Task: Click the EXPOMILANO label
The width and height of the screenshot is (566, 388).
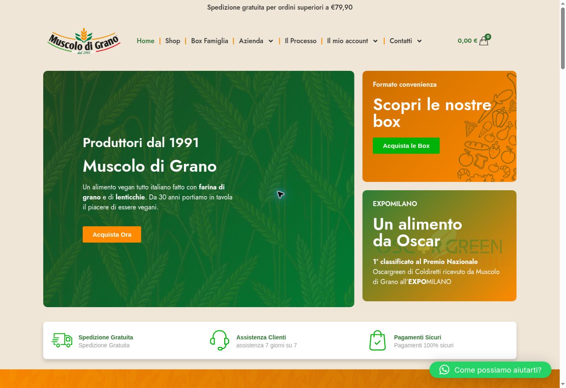Action: click(395, 204)
